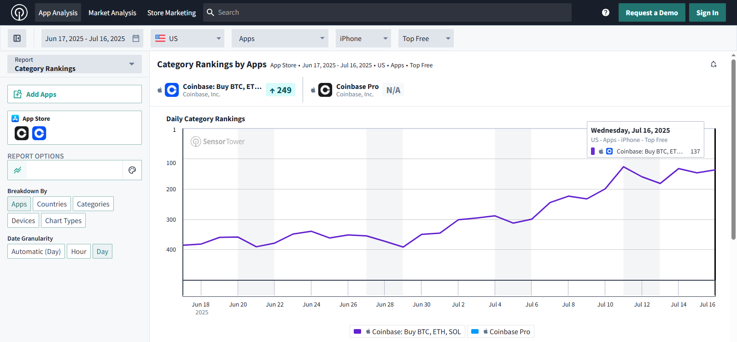Click the help question mark icon
This screenshot has width=737, height=342.
[606, 12]
